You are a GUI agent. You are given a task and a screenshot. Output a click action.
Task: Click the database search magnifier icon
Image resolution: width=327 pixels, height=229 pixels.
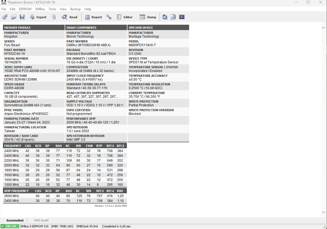pos(165,17)
